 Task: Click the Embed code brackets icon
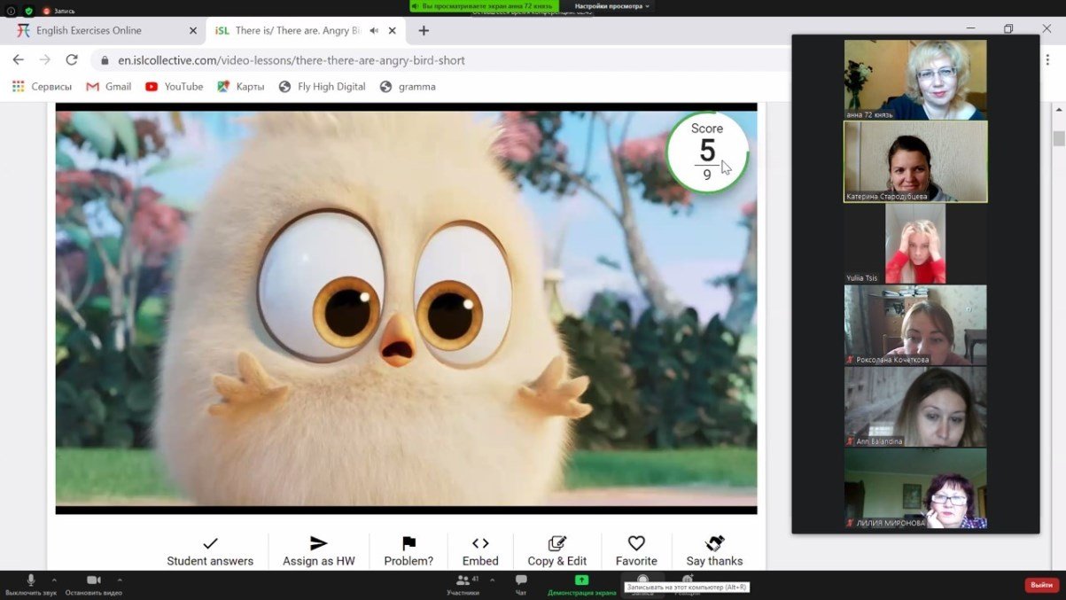[480, 543]
